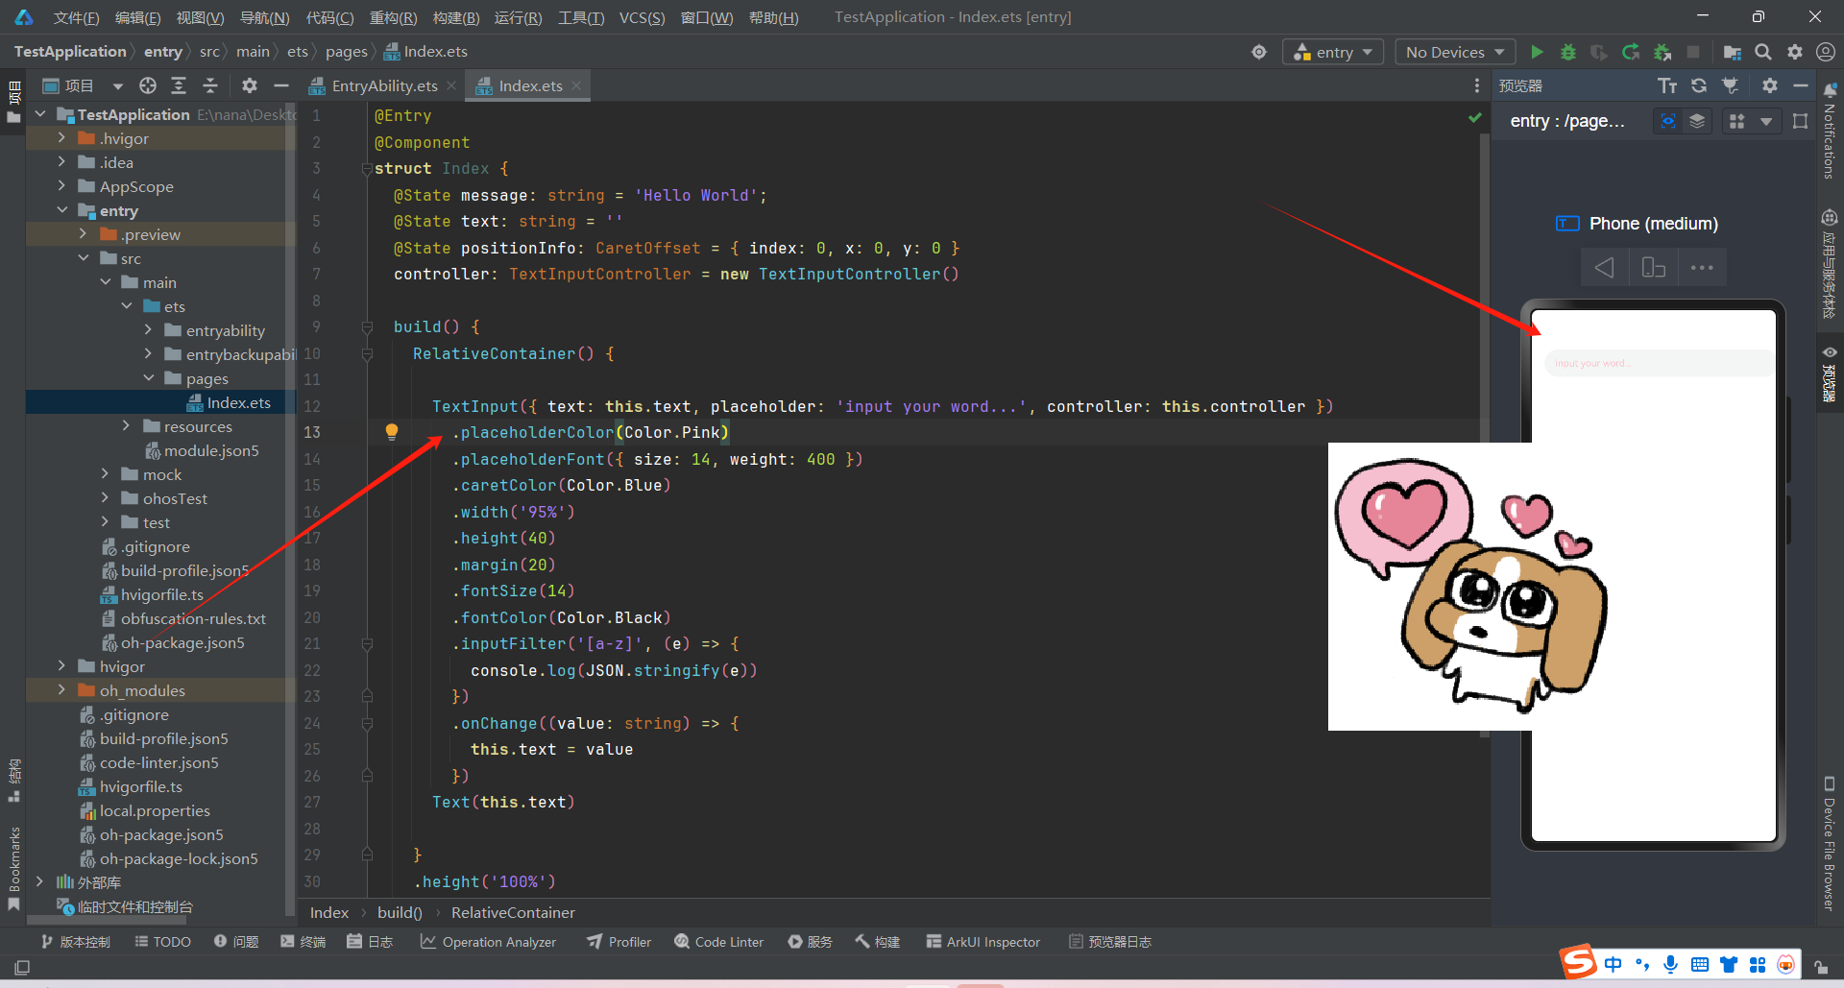
Task: Expand the resources folder
Action: (126, 426)
